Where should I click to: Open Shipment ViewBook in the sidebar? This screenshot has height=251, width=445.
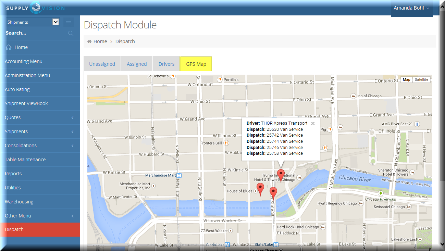[x=40, y=103]
